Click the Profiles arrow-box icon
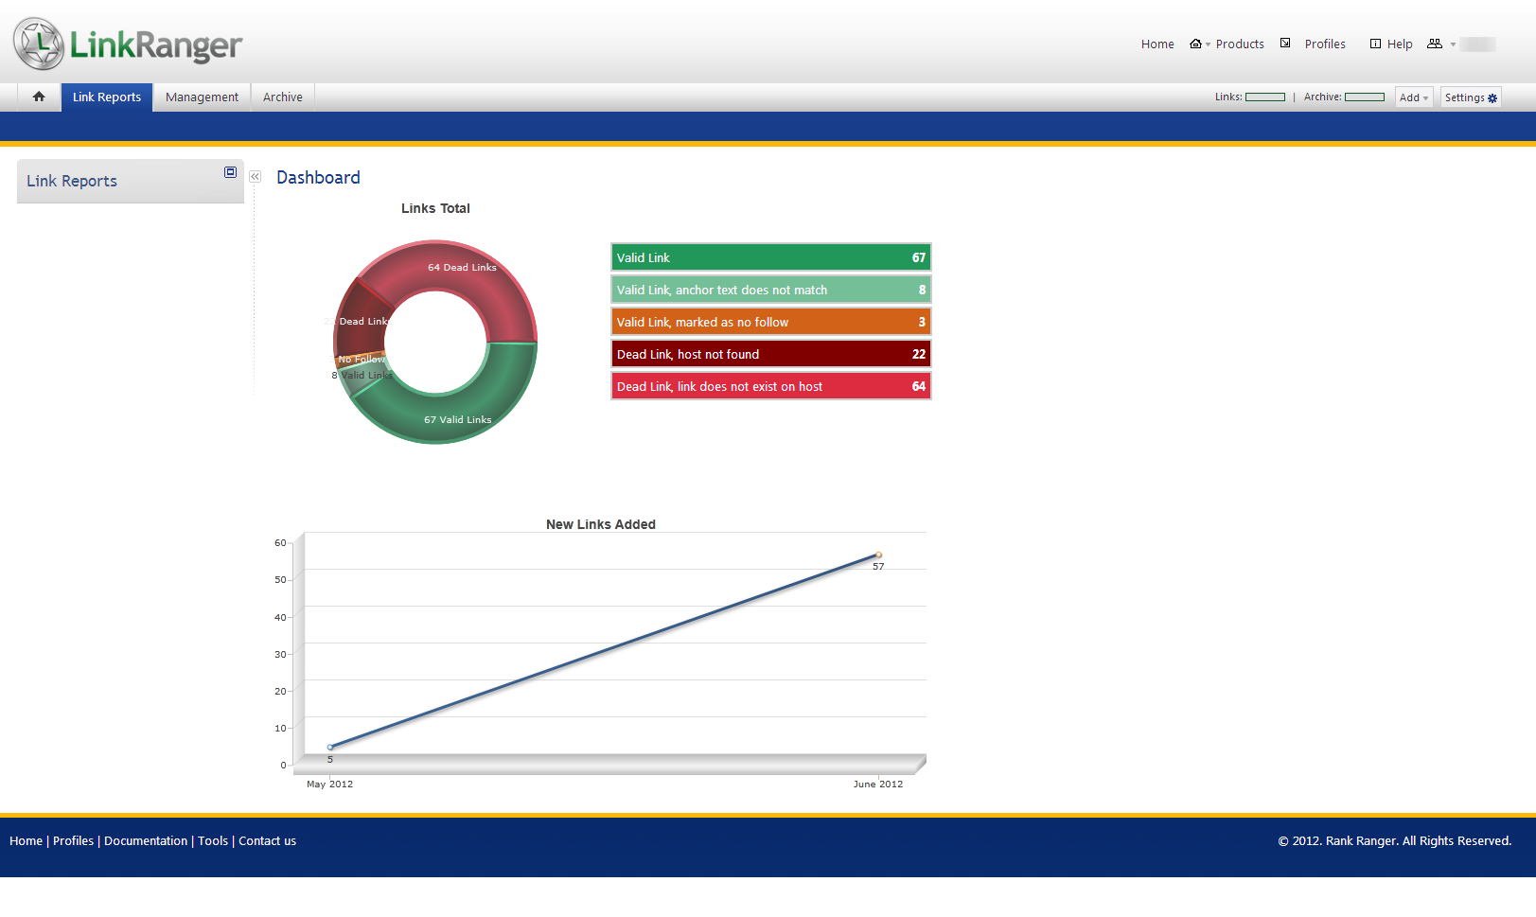Viewport: 1536px width, 917px height. point(1285,43)
